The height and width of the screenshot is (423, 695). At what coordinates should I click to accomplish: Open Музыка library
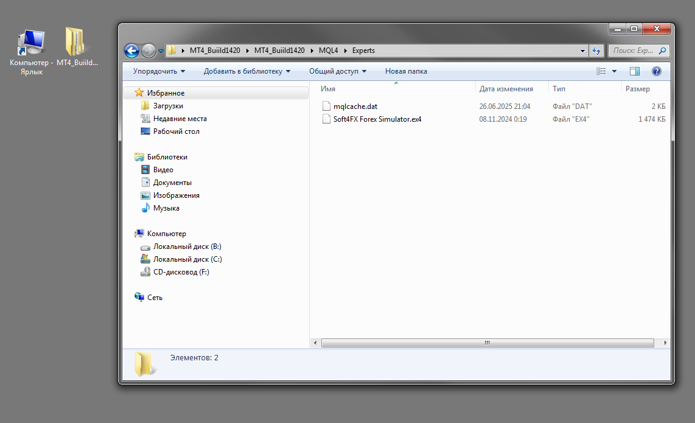(166, 208)
